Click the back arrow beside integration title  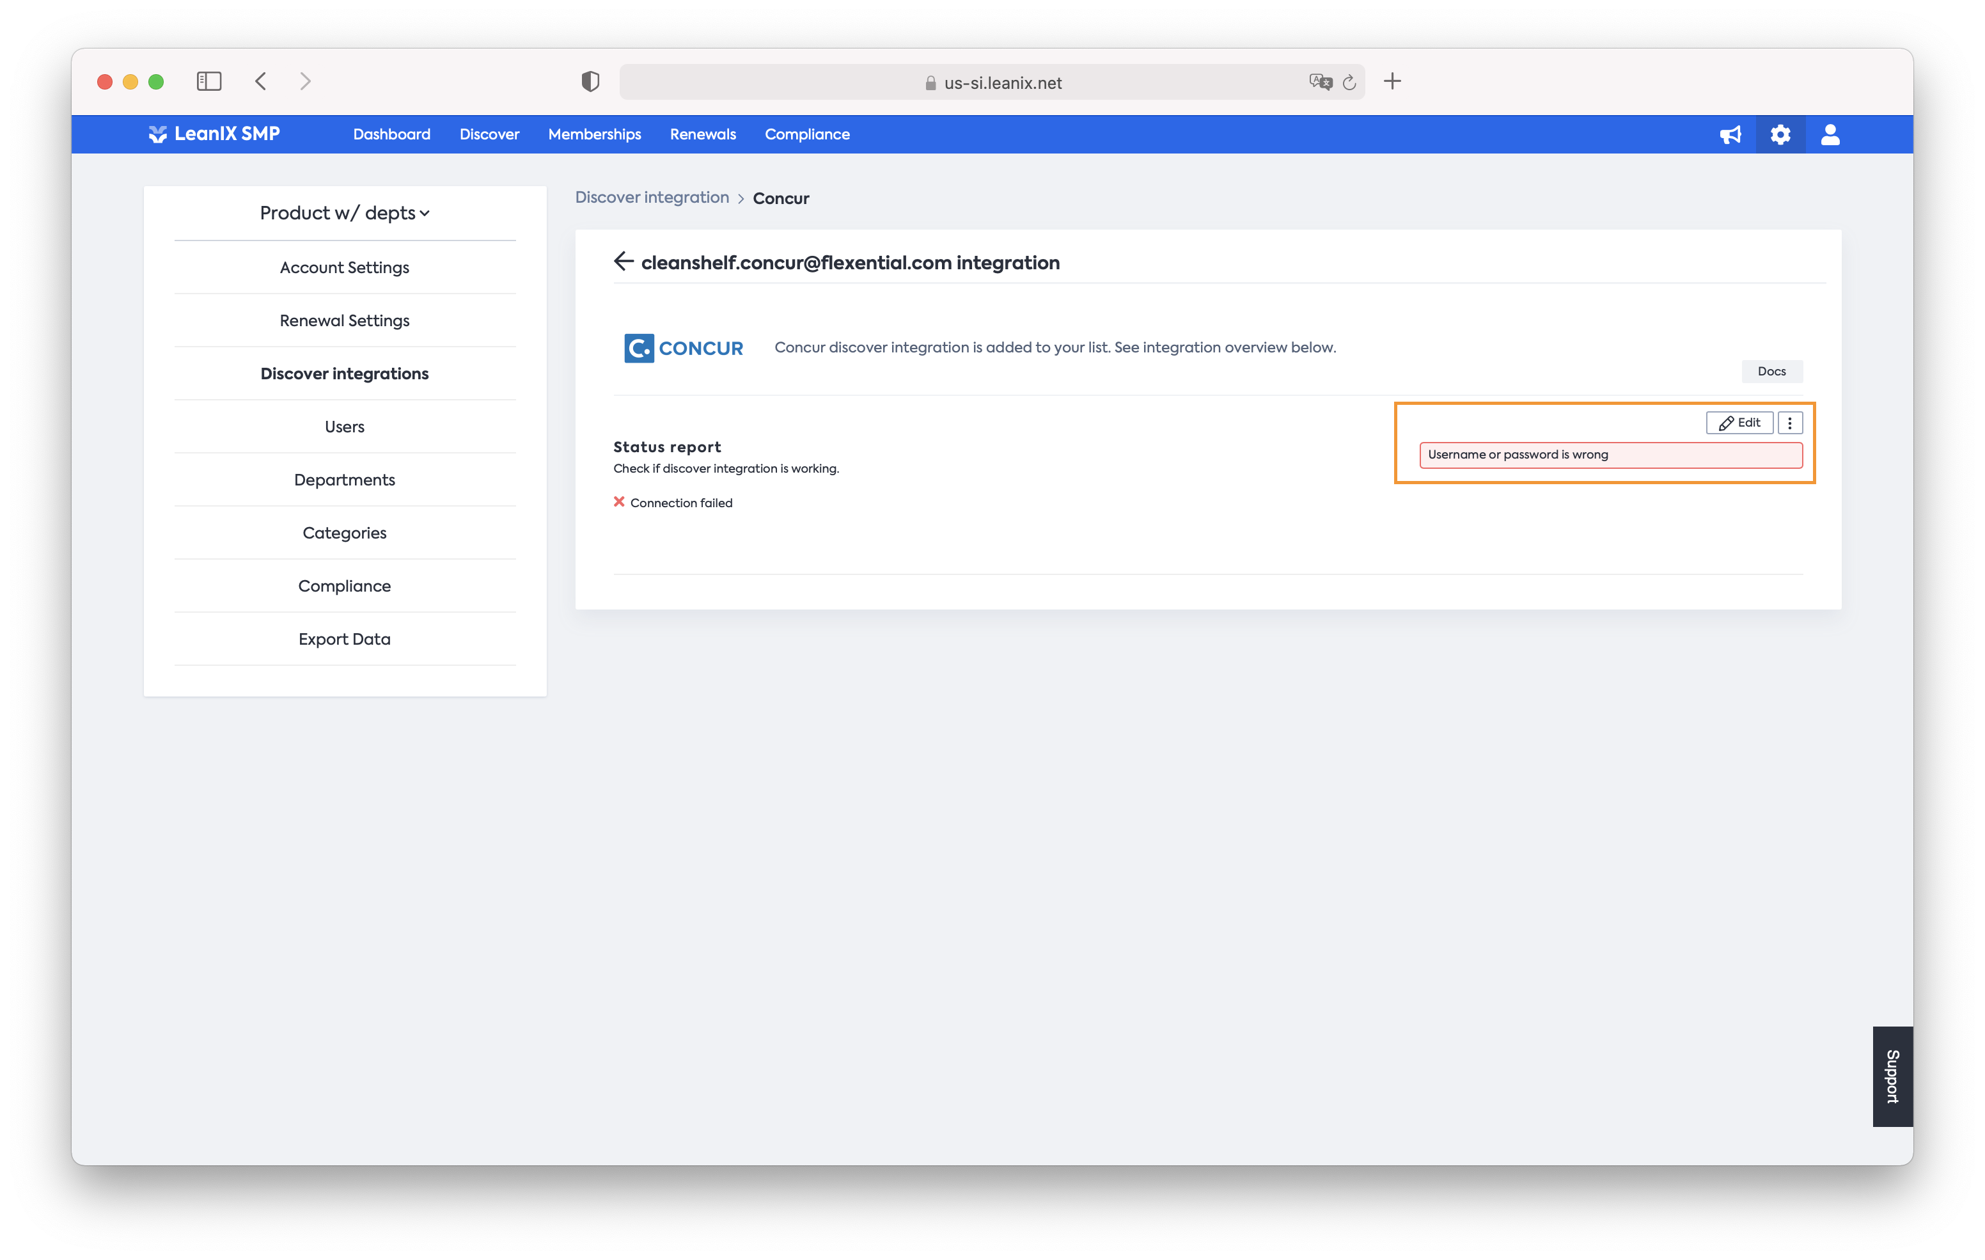(624, 262)
